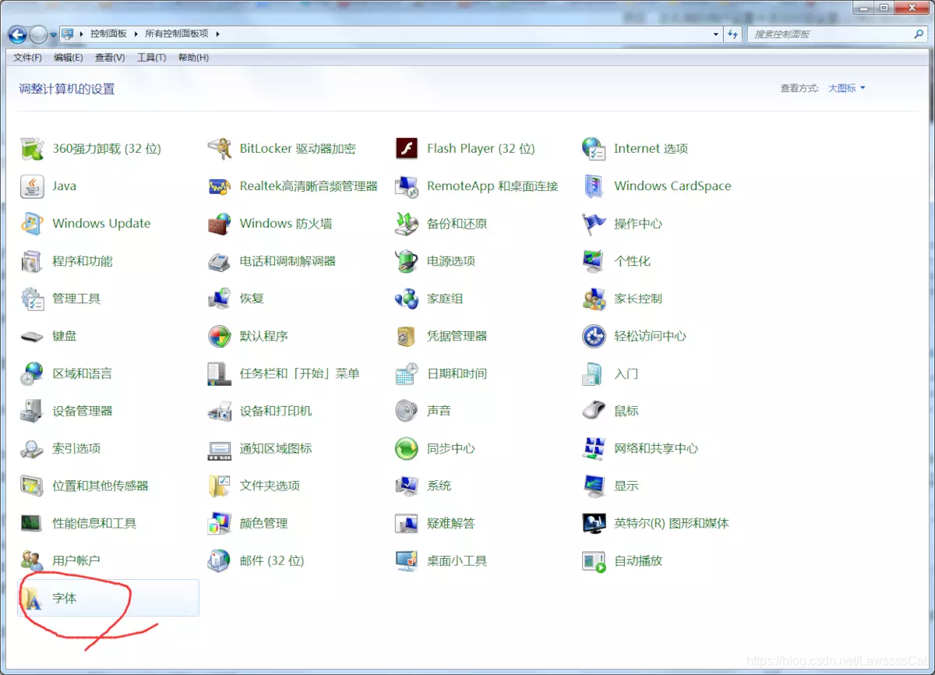
Task: Click the 设备和打印机 link text
Action: tap(276, 411)
